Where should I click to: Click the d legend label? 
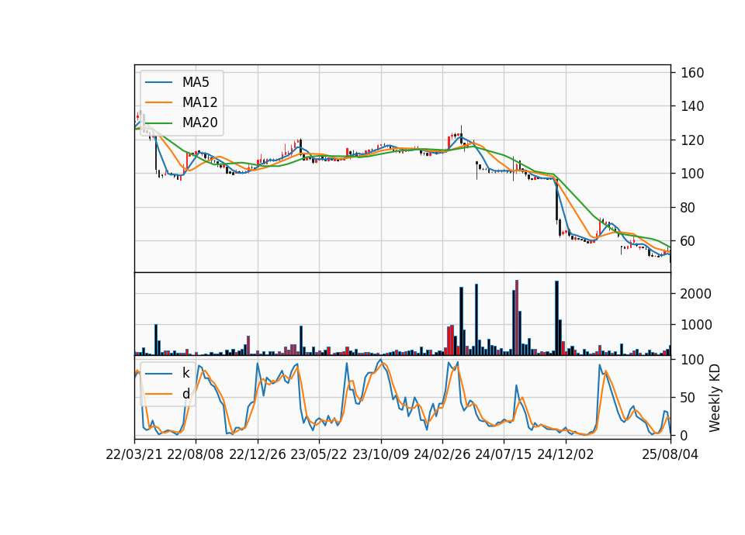click(185, 394)
